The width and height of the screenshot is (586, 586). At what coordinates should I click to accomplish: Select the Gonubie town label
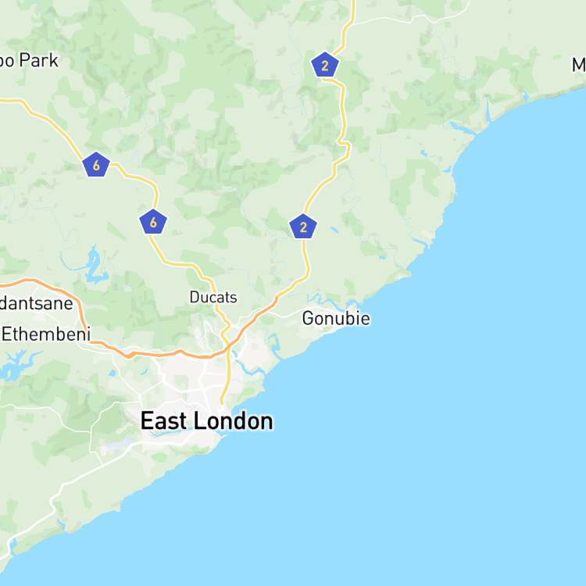pyautogui.click(x=336, y=319)
